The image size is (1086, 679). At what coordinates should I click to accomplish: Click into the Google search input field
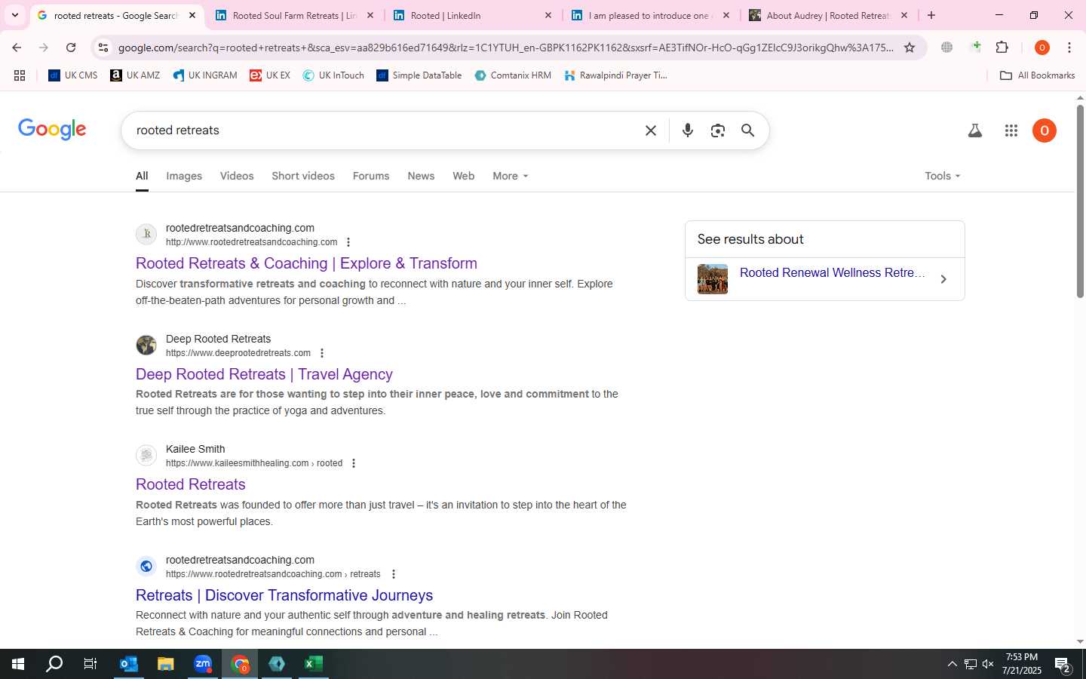(x=385, y=131)
